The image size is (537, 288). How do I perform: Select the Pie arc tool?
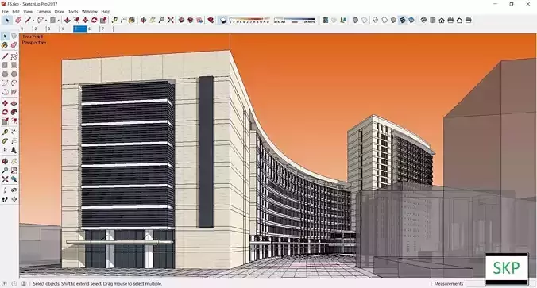point(14,92)
